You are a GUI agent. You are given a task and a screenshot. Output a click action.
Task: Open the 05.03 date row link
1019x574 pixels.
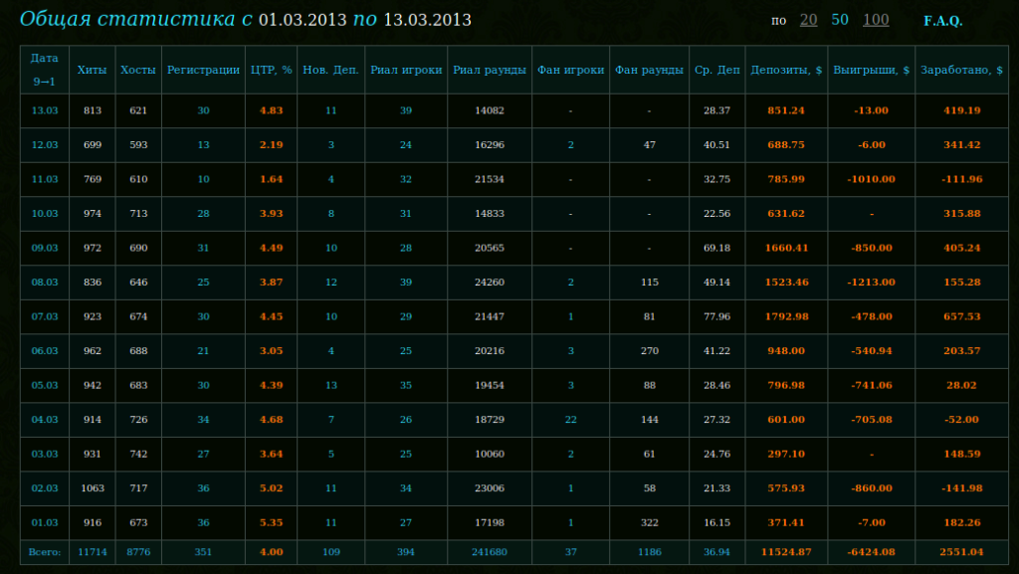pyautogui.click(x=45, y=386)
